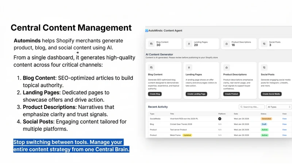Image resolution: width=292 pixels, height=164 pixels.
Task: Open View link for Virat Kohli row
Action: (284, 119)
